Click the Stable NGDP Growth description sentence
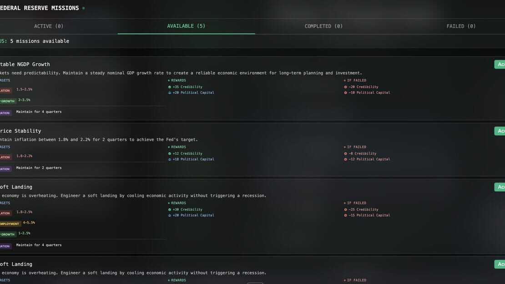 click(181, 73)
